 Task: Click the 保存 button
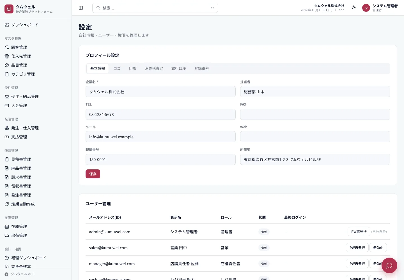click(93, 174)
